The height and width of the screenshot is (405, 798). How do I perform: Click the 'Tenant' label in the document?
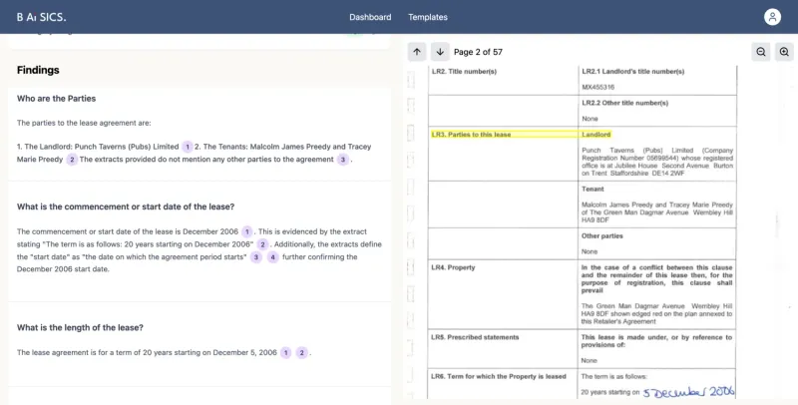(593, 189)
